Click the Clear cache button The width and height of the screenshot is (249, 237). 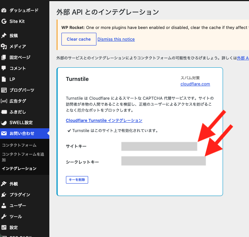click(x=79, y=39)
